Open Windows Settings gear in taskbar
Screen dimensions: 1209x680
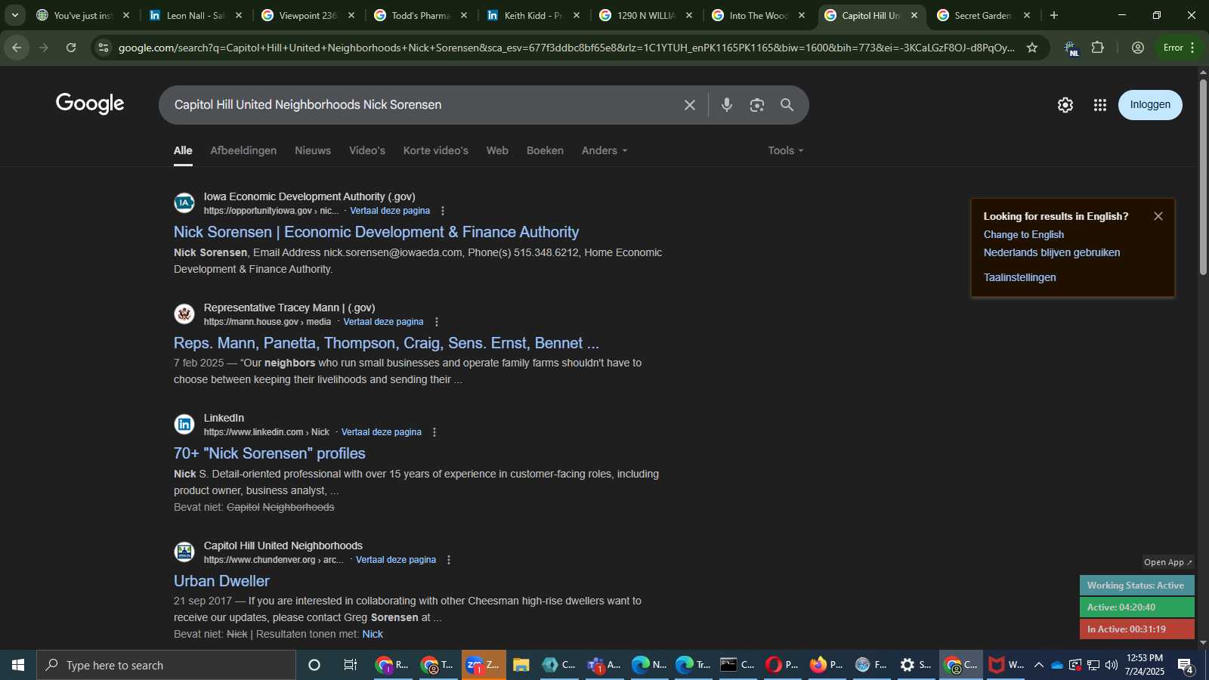[914, 665]
